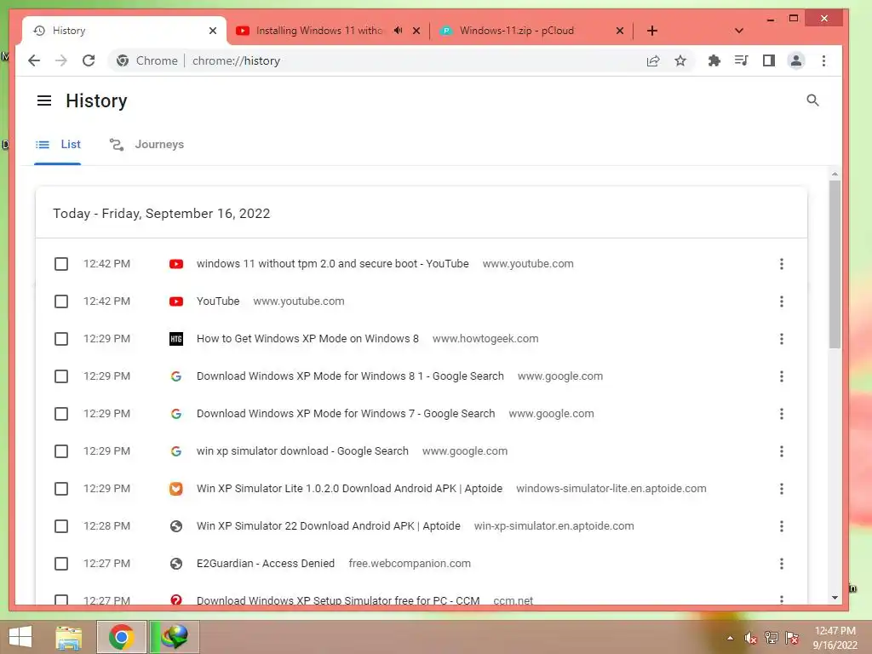Open actions menu for YouTube 12:42 PM entry
This screenshot has height=654, width=872.
pos(782,301)
